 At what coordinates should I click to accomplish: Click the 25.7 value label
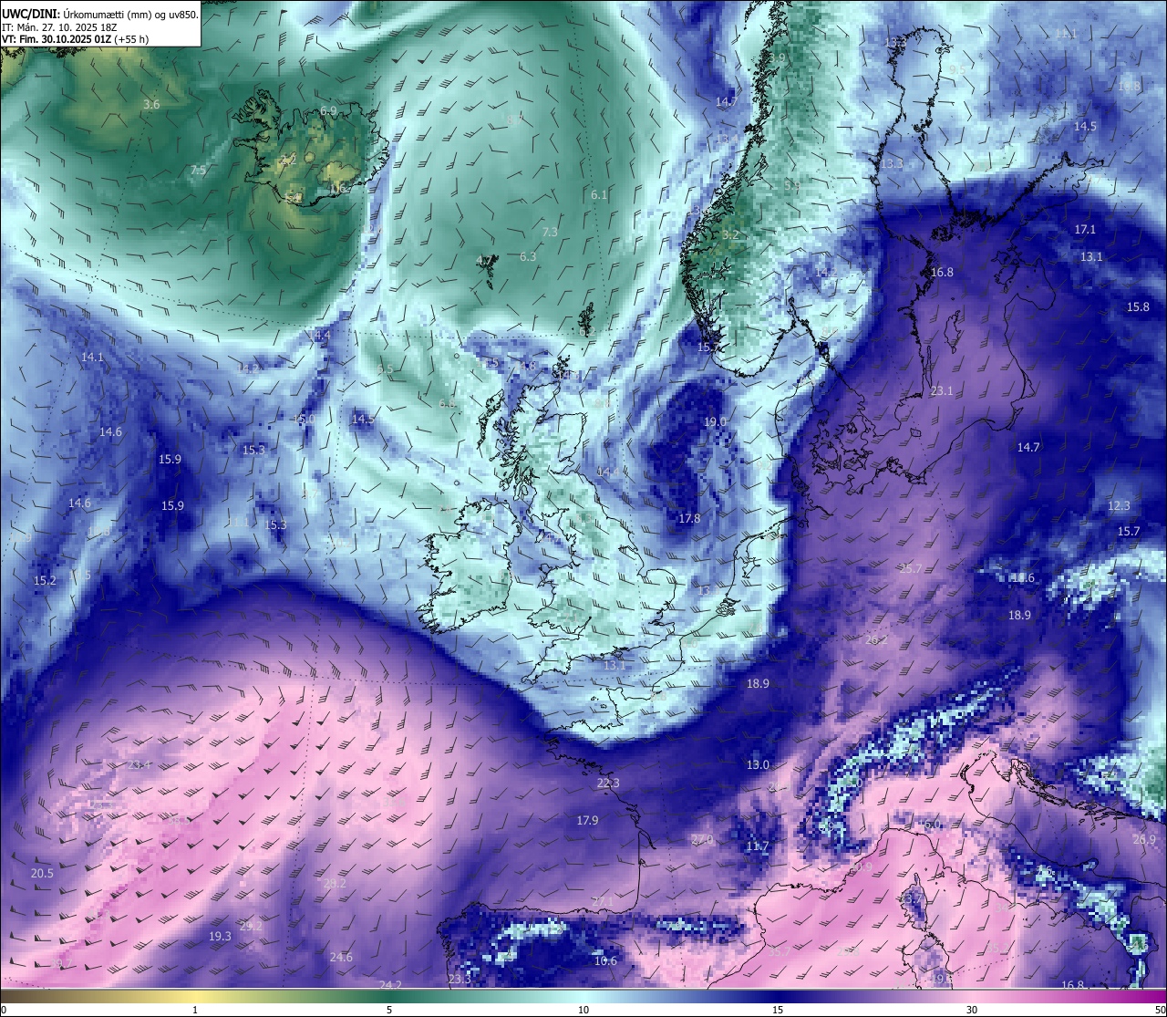coord(910,569)
